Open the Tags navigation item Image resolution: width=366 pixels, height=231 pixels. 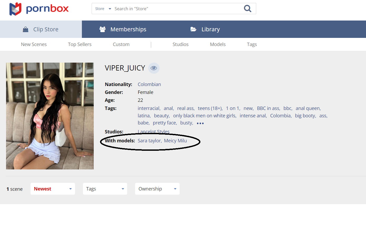pos(252,44)
